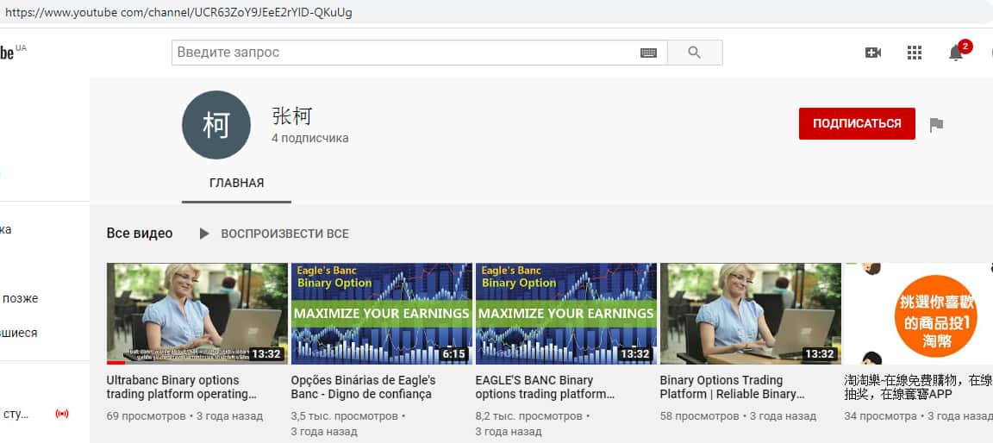
Task: Click the red live broadcast icon in sidebar
Action: (61, 415)
